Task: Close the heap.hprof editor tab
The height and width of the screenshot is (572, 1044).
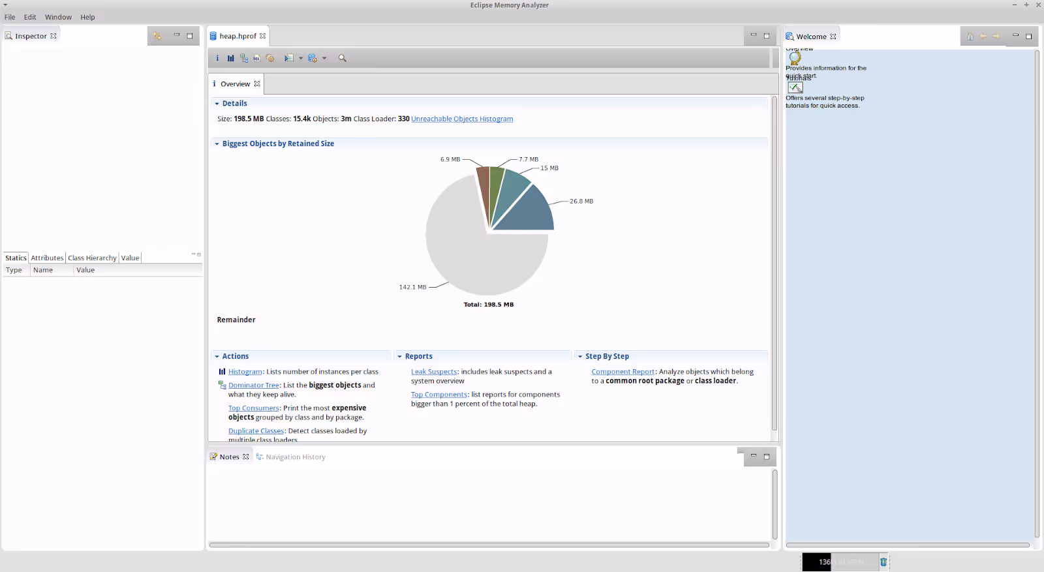Action: (x=262, y=36)
